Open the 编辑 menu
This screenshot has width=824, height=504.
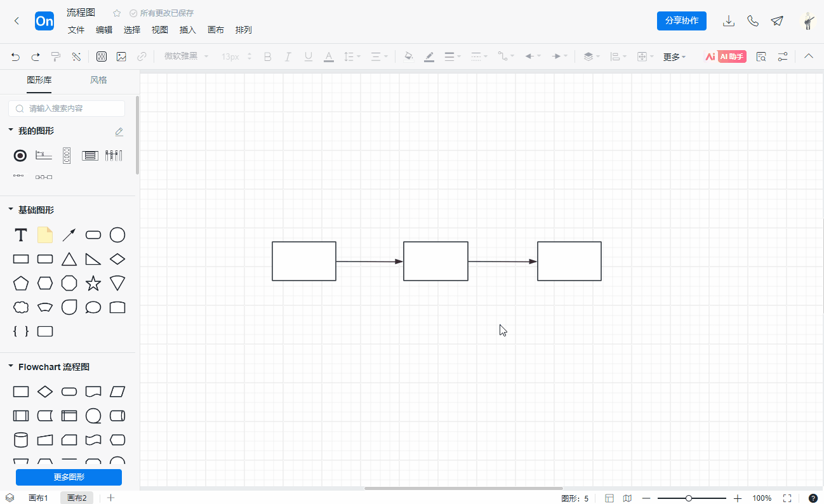coord(104,30)
